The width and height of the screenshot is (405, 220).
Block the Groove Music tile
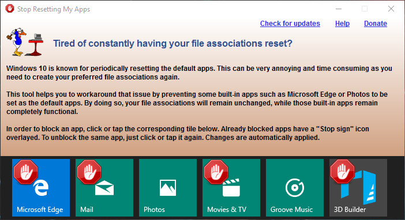pos(295,188)
